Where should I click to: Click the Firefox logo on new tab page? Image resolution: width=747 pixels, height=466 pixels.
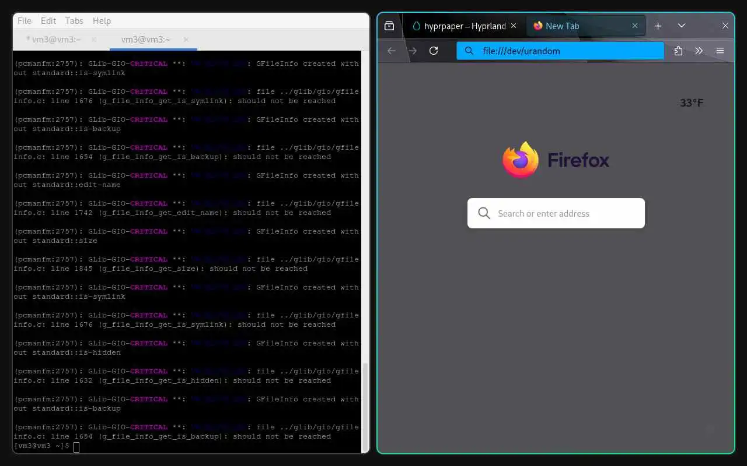pyautogui.click(x=521, y=160)
